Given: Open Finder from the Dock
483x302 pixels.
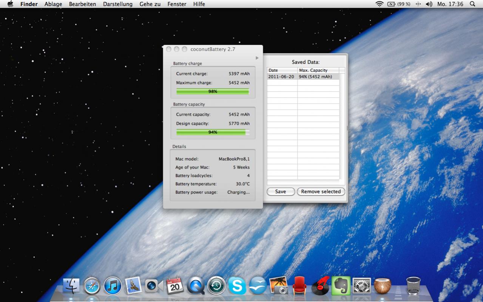Looking at the screenshot, I should (x=71, y=286).
